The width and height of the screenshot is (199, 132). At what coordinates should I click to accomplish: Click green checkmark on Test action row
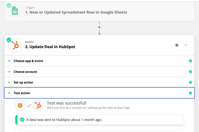click(190, 93)
